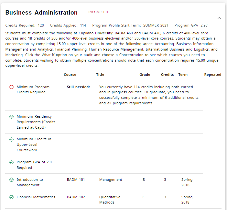Image resolution: width=227 pixels, height=210 pixels.
Task: Click the check icon beside Financial Mathematics
Action: (x=11, y=197)
